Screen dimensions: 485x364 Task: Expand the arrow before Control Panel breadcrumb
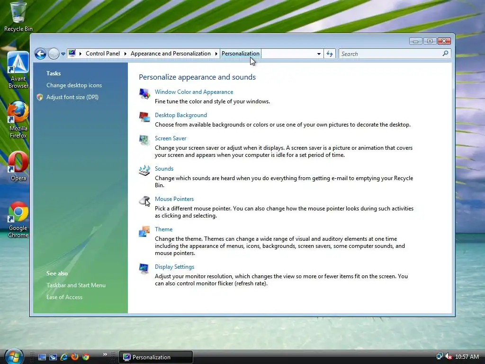81,54
